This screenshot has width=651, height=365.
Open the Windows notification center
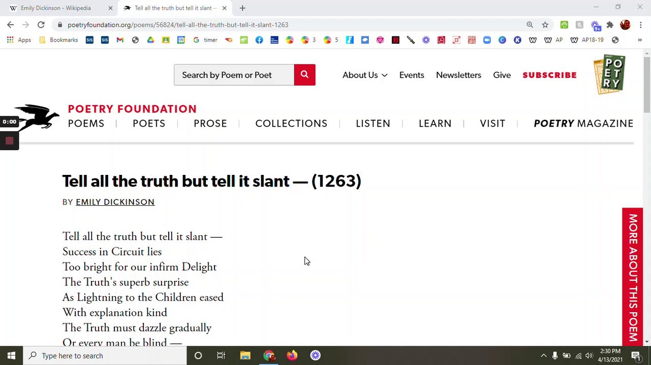tap(635, 356)
